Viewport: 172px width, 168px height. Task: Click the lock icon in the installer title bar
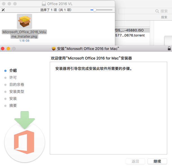point(169,48)
